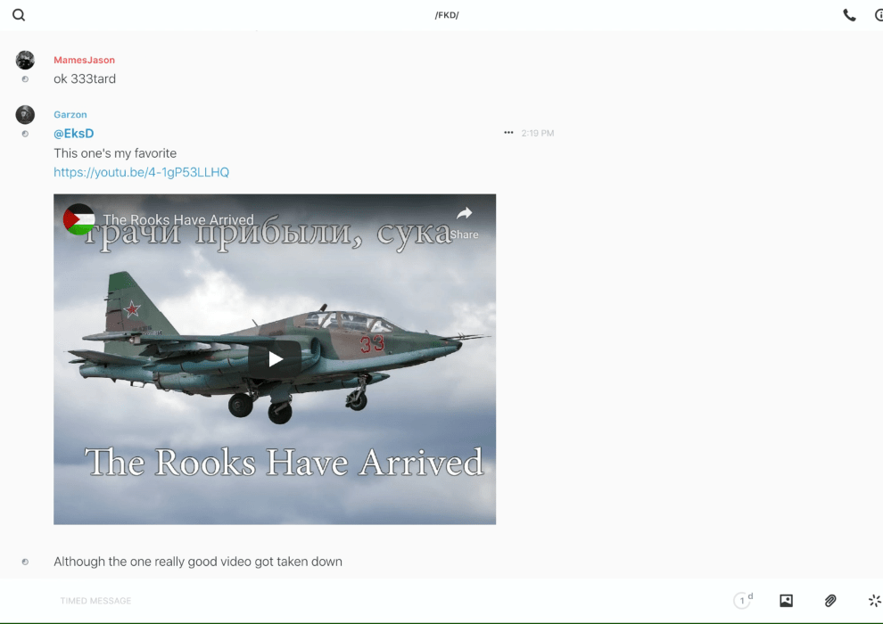Toggle the 1d timed message timer
The height and width of the screenshot is (624, 883).
click(x=743, y=601)
